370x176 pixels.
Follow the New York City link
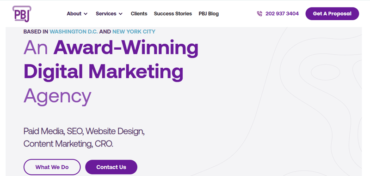(x=134, y=31)
